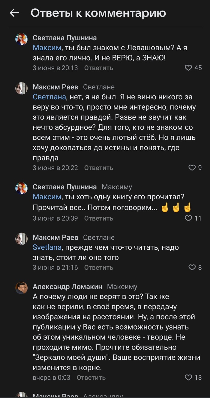The height and width of the screenshot is (398, 210).
Task: Reply to the 20:13 comment
Action: click(99, 68)
